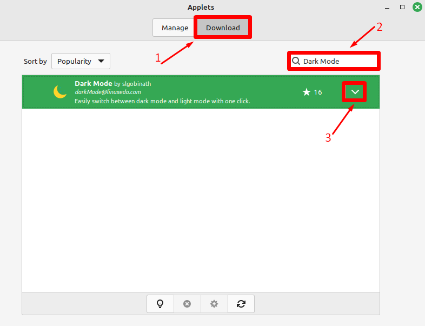Screen dimensions: 425x326
Task: Click the yellow moon applet icon
Action: pyautogui.click(x=60, y=92)
